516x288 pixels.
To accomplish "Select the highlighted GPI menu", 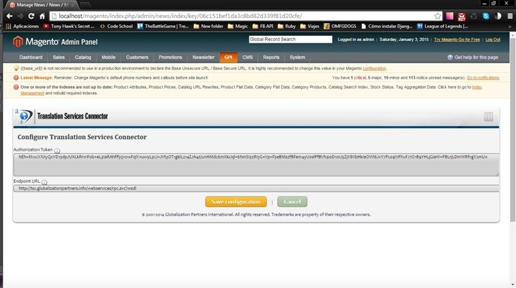I will point(228,57).
